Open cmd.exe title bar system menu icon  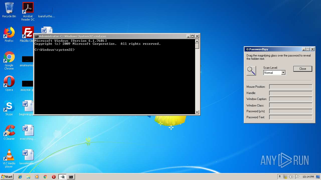pos(36,36)
